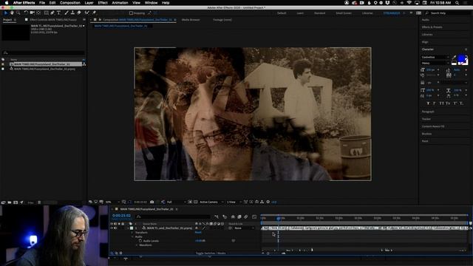Open the parent link None dropdown
The height and width of the screenshot is (266, 473).
click(x=244, y=228)
